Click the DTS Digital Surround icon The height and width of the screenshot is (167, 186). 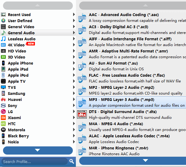[x=82, y=115]
